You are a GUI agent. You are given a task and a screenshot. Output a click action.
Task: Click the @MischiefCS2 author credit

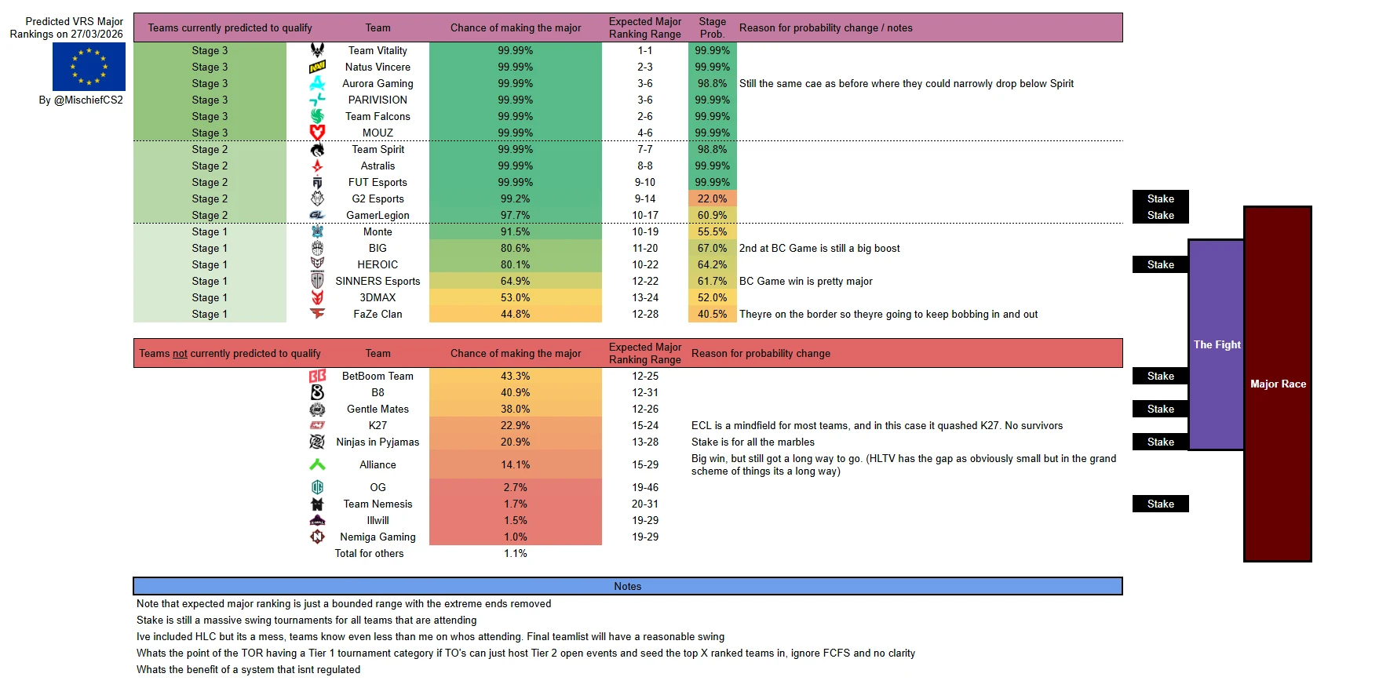pos(81,100)
